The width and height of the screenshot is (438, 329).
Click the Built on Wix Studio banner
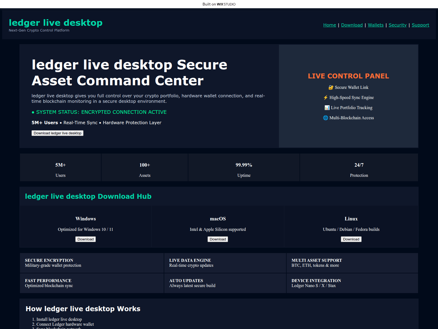[x=219, y=4]
